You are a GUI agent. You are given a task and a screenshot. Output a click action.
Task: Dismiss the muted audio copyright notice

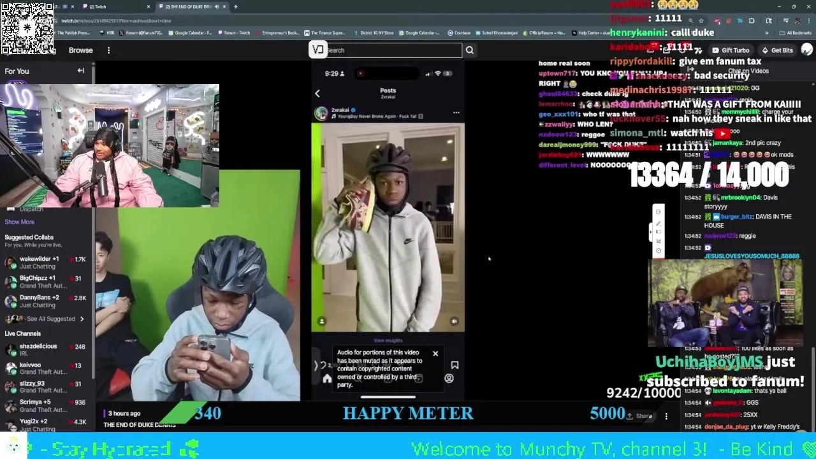(435, 353)
